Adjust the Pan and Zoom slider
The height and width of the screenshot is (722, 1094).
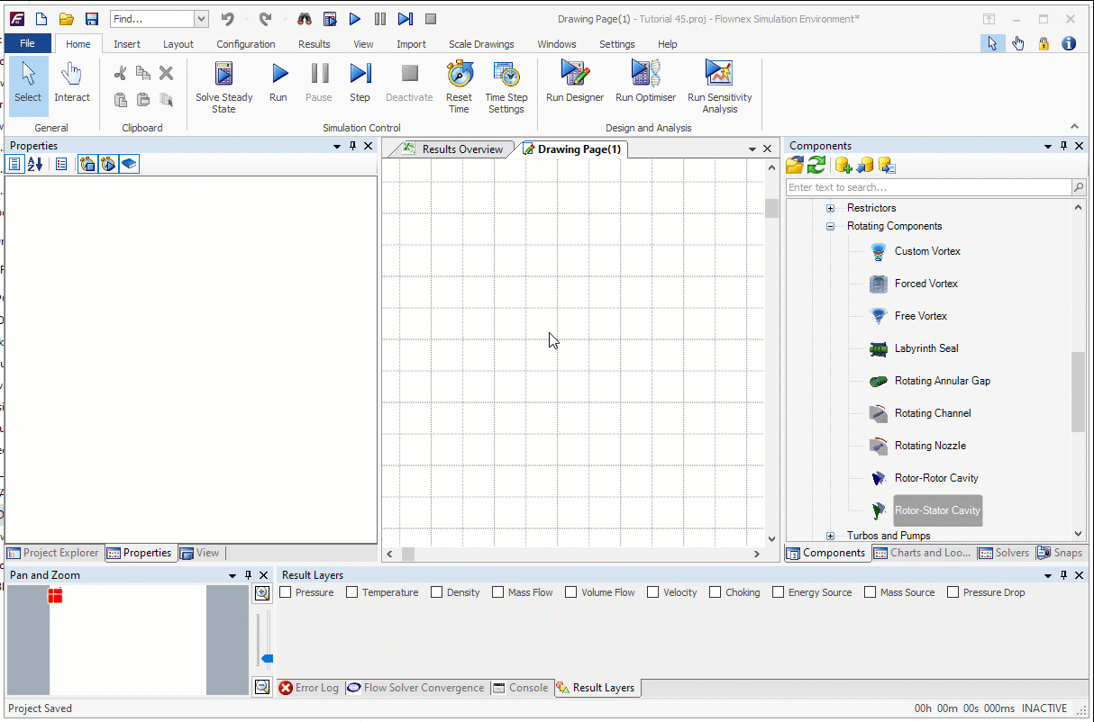pyautogui.click(x=266, y=658)
